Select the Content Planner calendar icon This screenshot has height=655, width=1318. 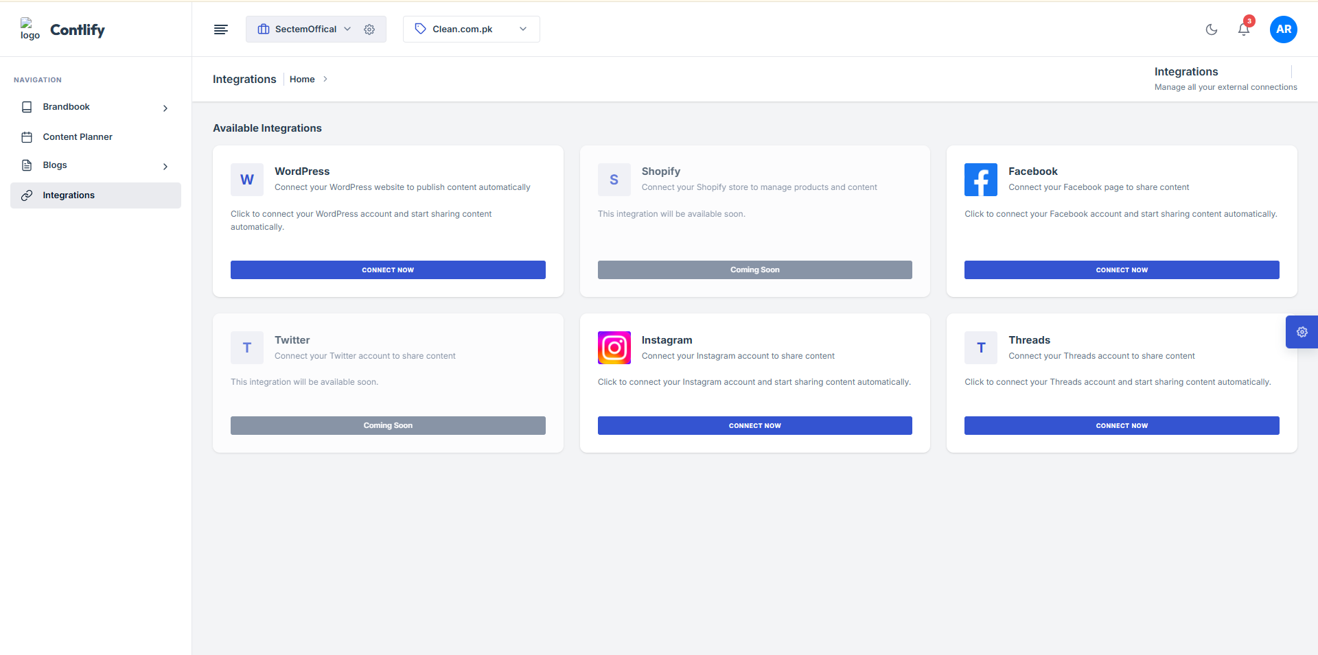(x=26, y=136)
